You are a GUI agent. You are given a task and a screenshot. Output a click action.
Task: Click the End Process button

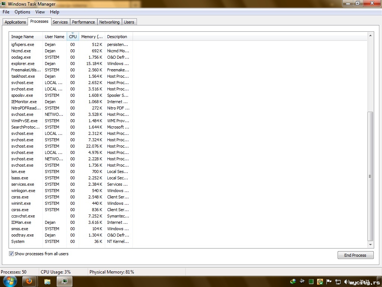pyautogui.click(x=355, y=255)
